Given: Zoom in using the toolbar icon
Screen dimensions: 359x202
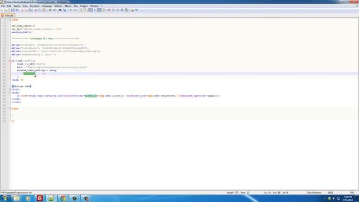Looking at the screenshot, I should tap(71, 10).
